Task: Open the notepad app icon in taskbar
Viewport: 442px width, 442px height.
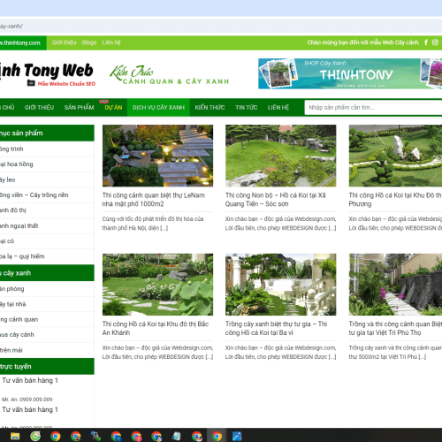Action: pyautogui.click(x=177, y=436)
